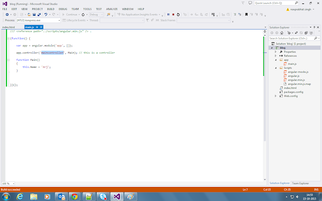Click the Save main.js floppy icon
Image resolution: width=322 pixels, height=201 pixels.
[34, 15]
